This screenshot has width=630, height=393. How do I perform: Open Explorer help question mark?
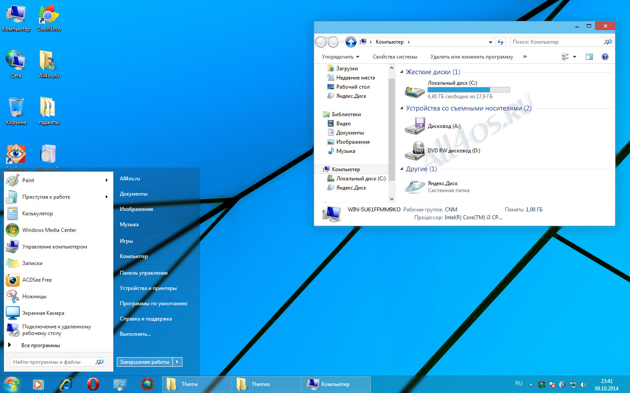pyautogui.click(x=605, y=57)
